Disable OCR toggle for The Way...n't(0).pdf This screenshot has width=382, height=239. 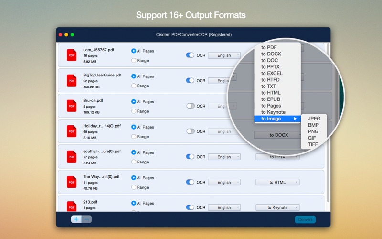point(190,182)
